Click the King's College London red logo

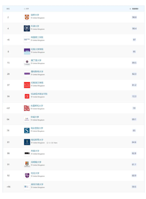(x=27, y=85)
